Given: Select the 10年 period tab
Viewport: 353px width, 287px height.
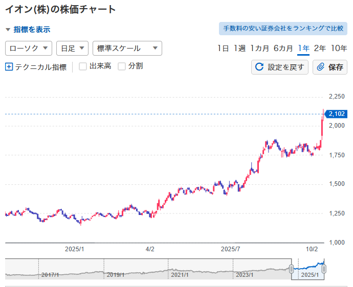Looking at the screenshot, I should 339,49.
